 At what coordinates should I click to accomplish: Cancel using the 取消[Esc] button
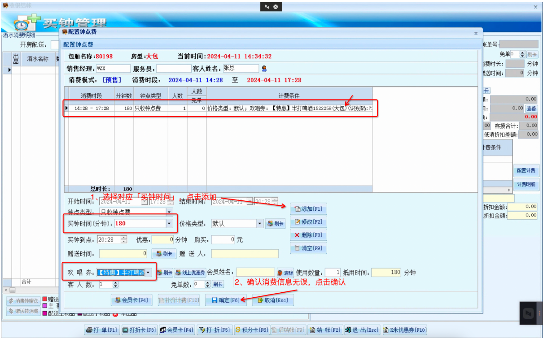point(272,300)
